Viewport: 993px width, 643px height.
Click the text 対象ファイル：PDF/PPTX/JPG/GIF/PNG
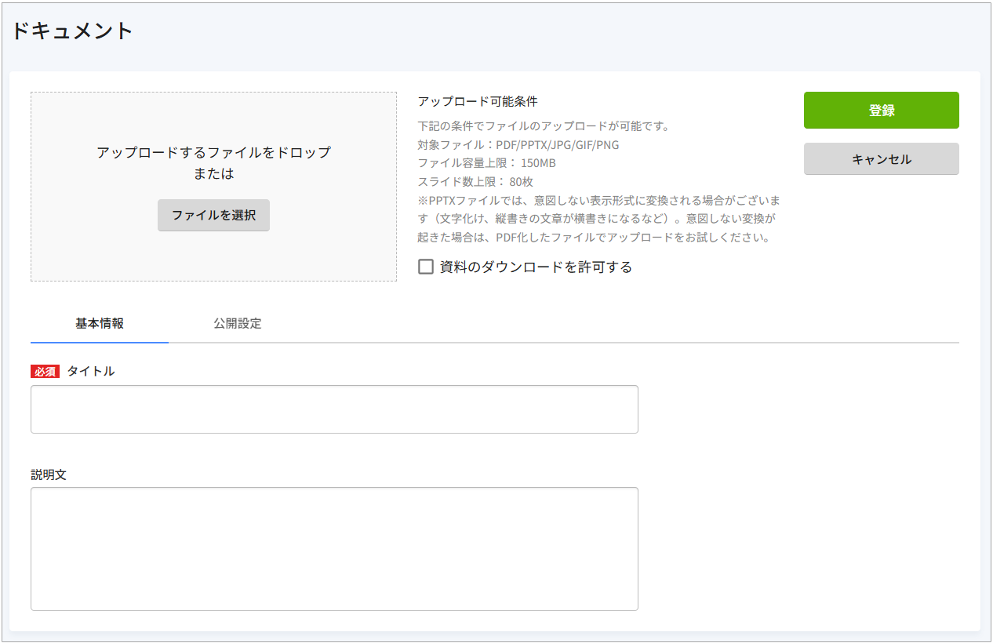(x=518, y=145)
